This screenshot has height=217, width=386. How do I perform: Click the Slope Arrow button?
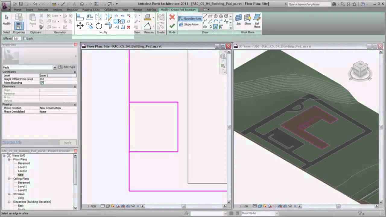[189, 24]
